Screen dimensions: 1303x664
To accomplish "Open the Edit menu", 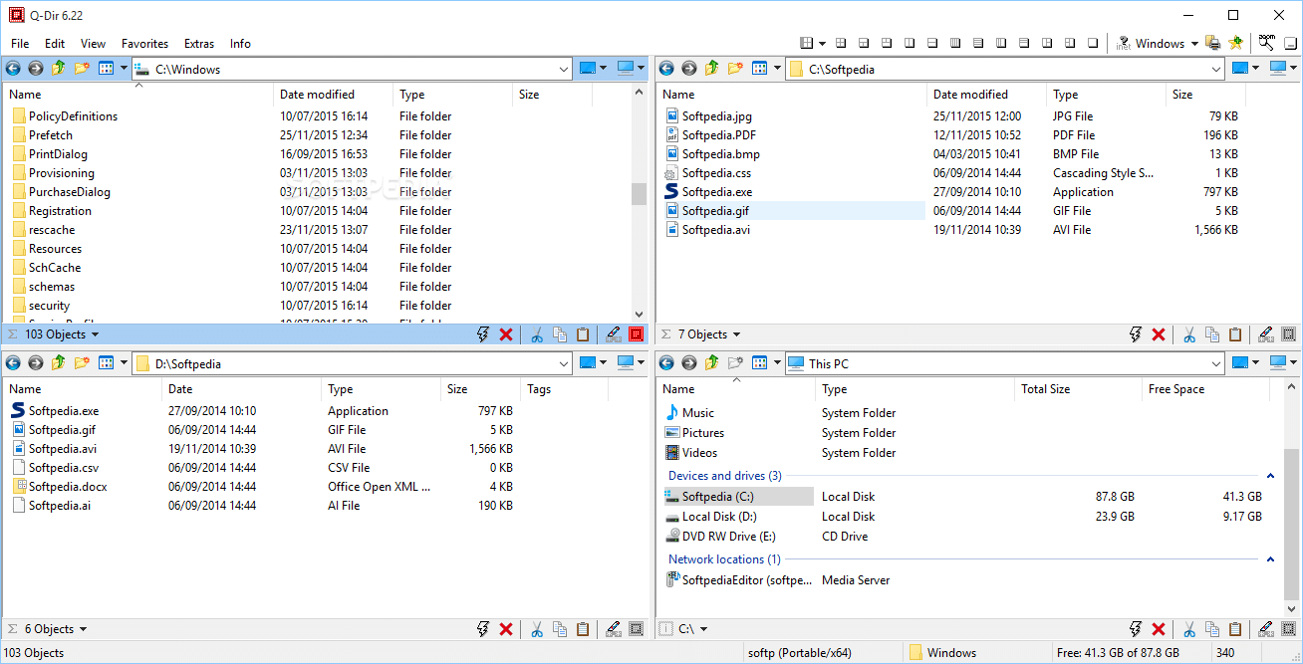I will coord(55,44).
